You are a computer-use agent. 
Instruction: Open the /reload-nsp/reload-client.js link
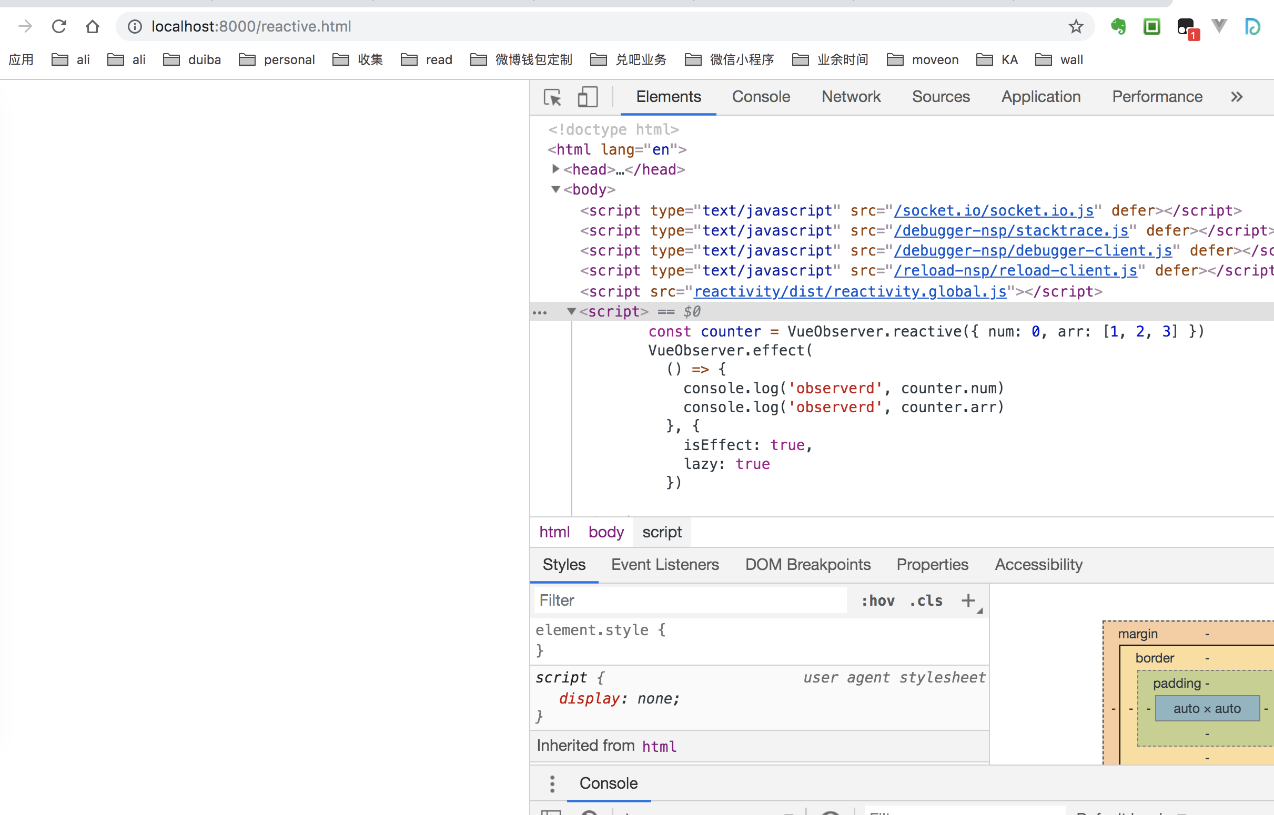(1015, 271)
